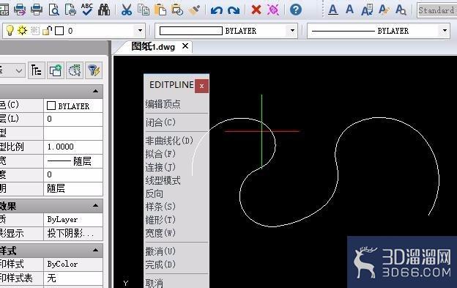Close the EDITPLINE menu
Viewport: 457px width, 288px height.
(201, 86)
